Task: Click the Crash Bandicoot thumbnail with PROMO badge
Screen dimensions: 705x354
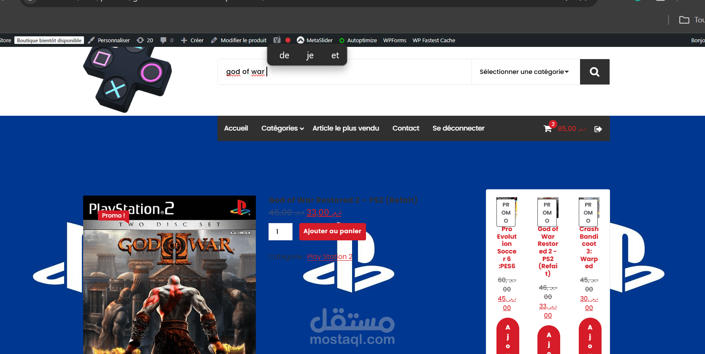Action: [x=589, y=212]
